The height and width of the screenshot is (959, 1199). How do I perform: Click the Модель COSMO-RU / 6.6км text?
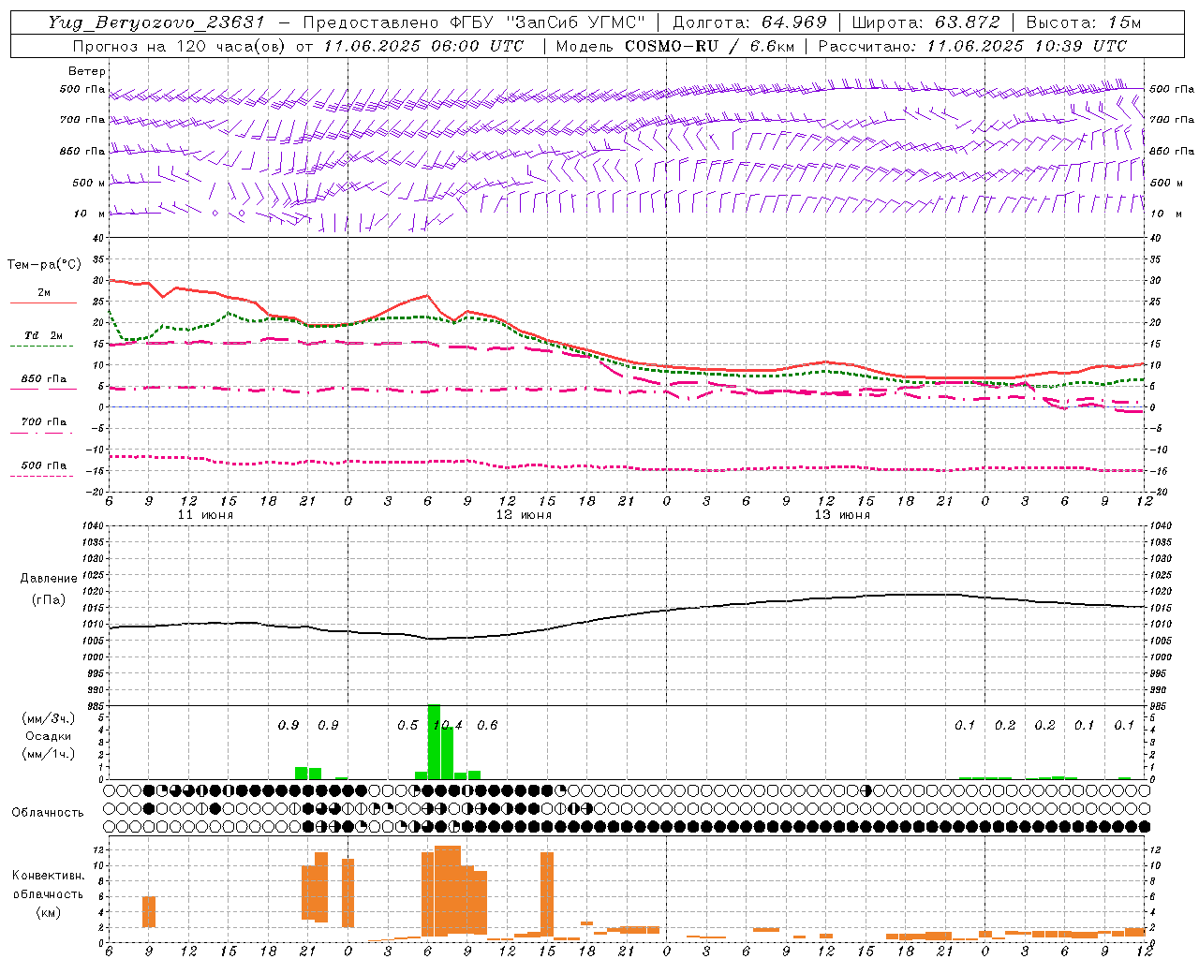[x=674, y=46]
